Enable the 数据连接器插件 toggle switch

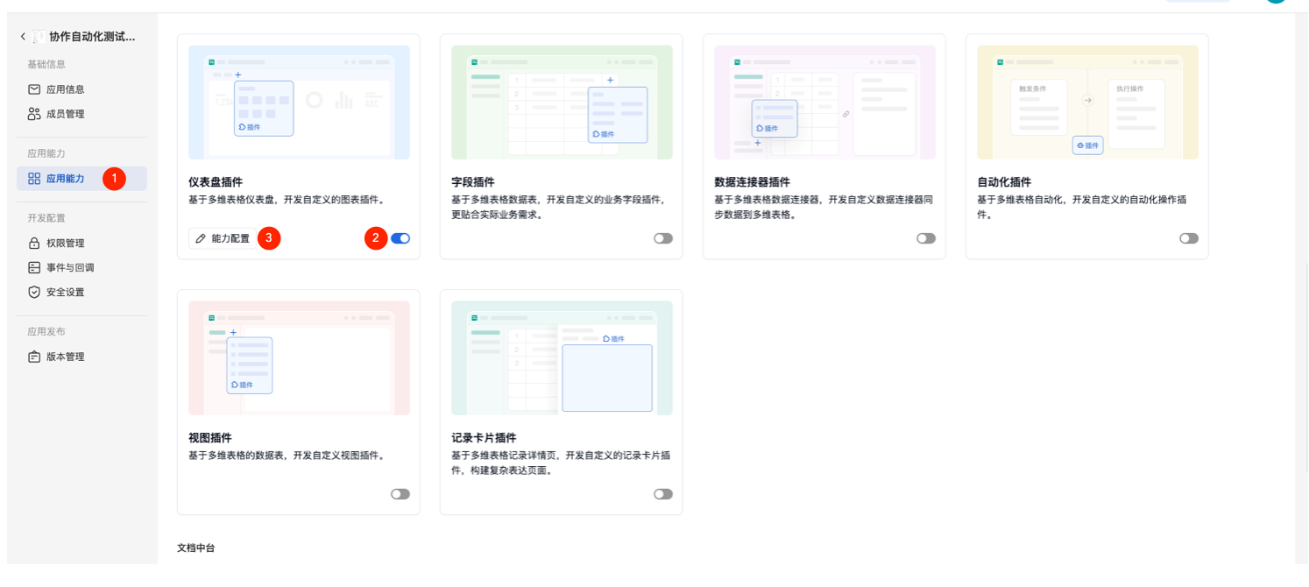pos(926,238)
